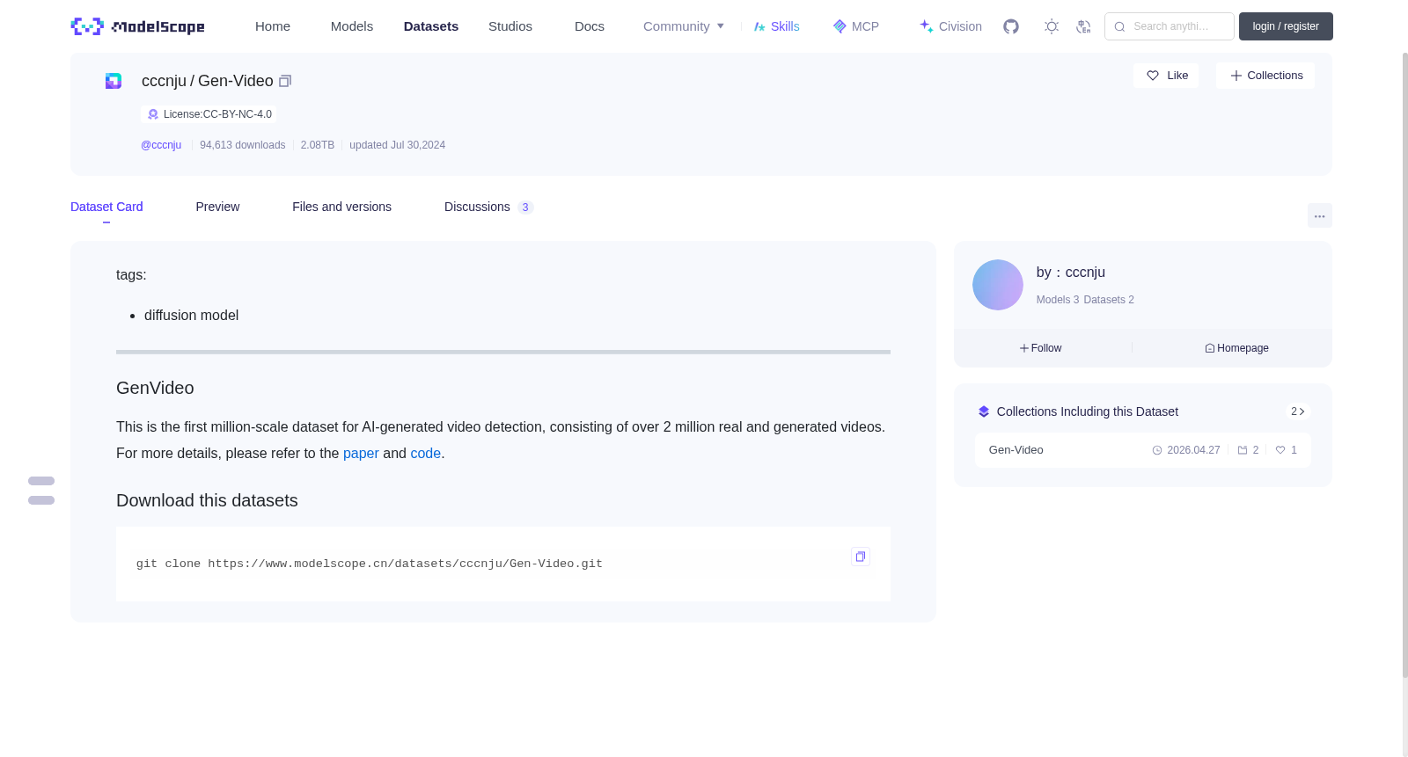Navigate to Studios
This screenshot has height=757, width=1408.
click(x=510, y=26)
